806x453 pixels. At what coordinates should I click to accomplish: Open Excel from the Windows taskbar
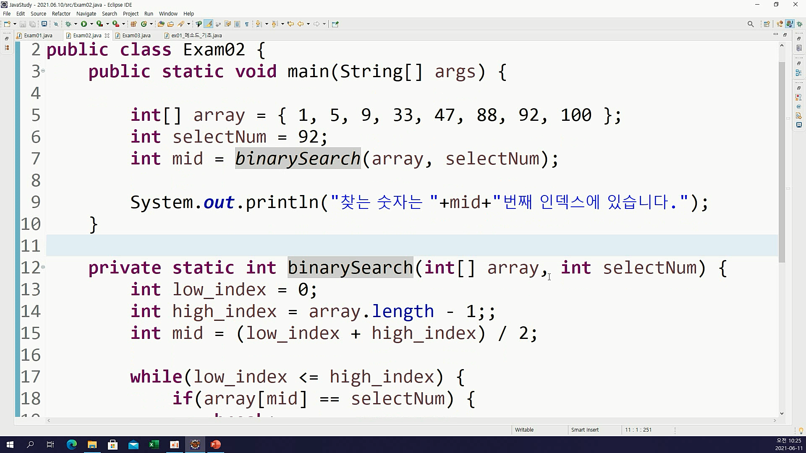point(154,445)
